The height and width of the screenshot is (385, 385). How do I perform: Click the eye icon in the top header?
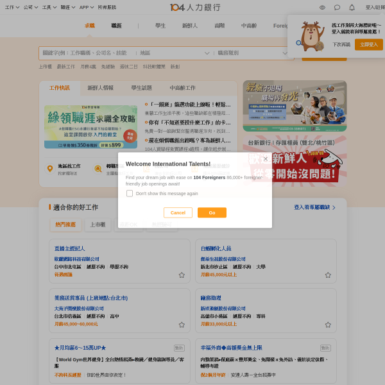[322, 7]
